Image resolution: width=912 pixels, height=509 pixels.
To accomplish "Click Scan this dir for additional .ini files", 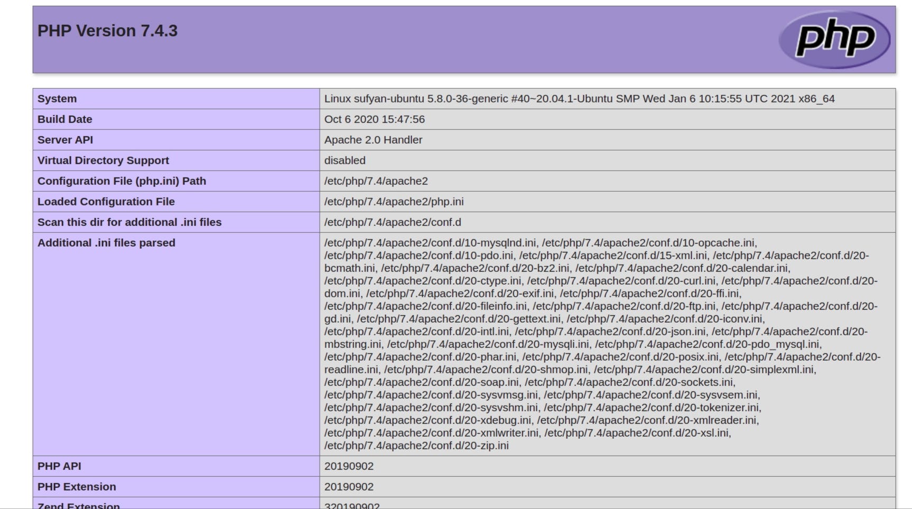I will click(129, 222).
